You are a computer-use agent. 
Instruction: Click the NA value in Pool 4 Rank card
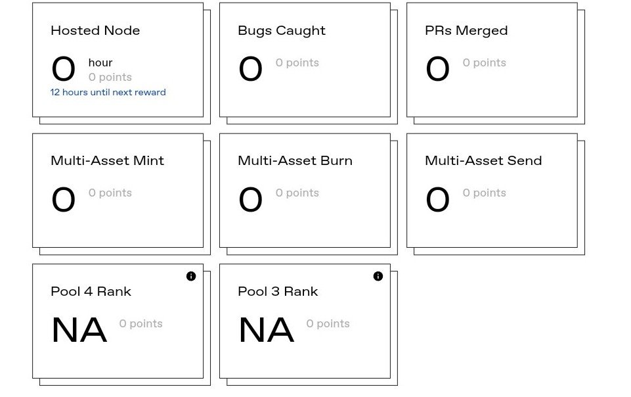(x=79, y=331)
